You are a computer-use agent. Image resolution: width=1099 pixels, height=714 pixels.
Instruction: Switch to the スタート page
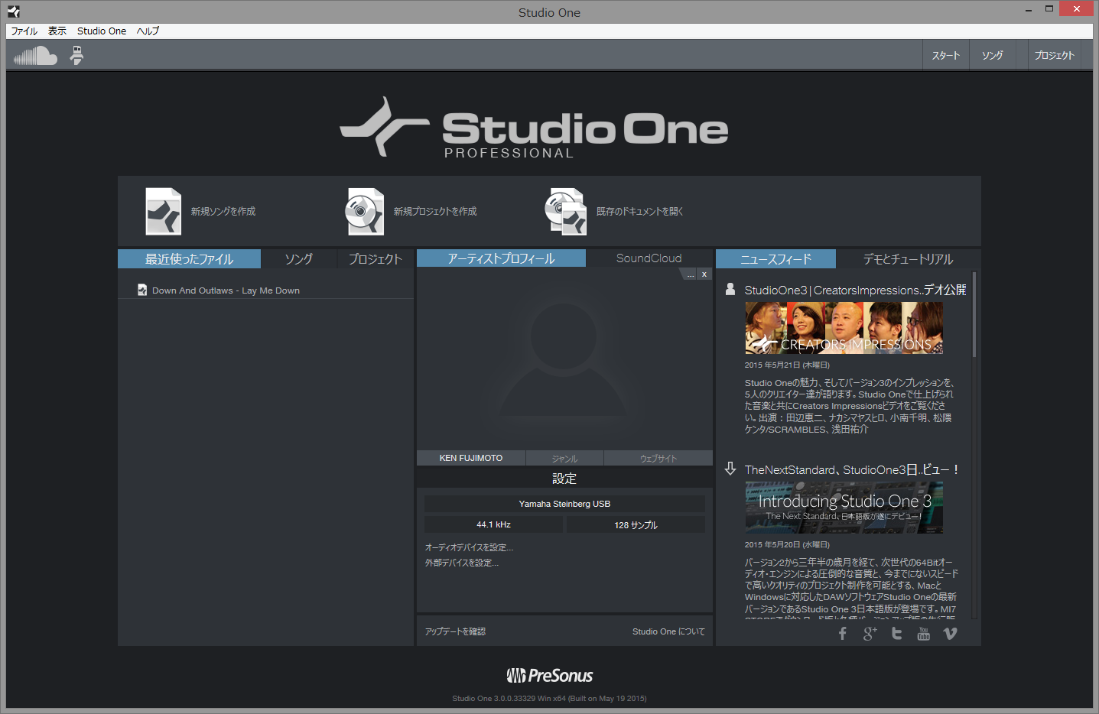pyautogui.click(x=945, y=56)
